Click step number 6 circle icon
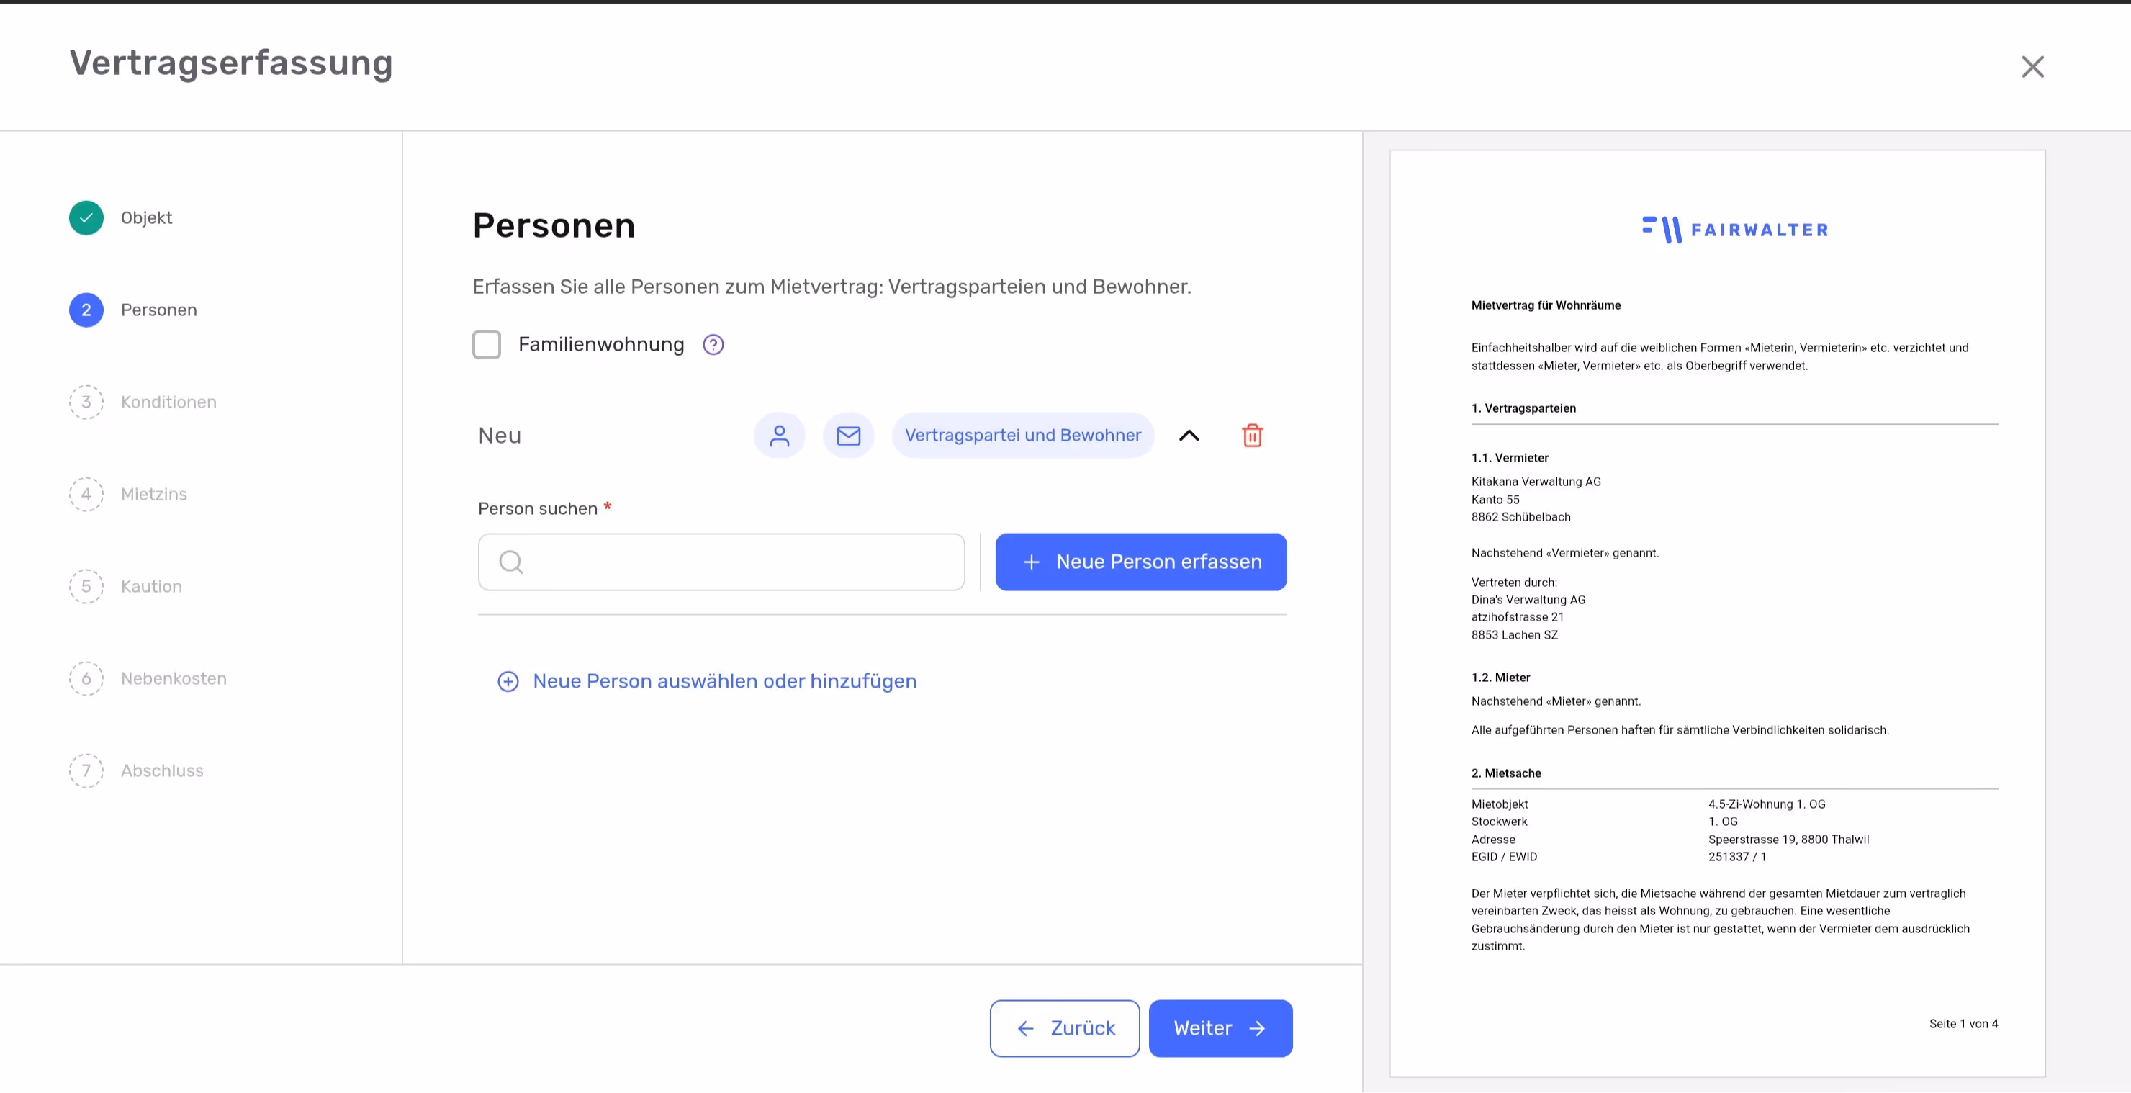 click(86, 678)
